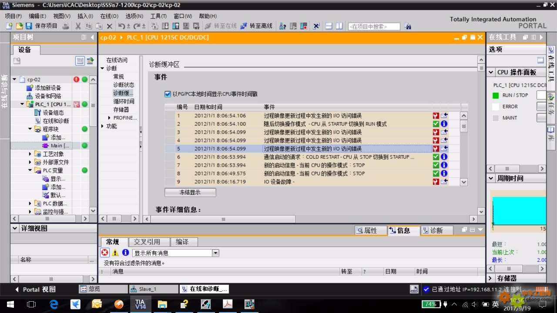Image resolution: width=557 pixels, height=313 pixels.
Task: Click the delete X toolbar icon
Action: point(110,26)
